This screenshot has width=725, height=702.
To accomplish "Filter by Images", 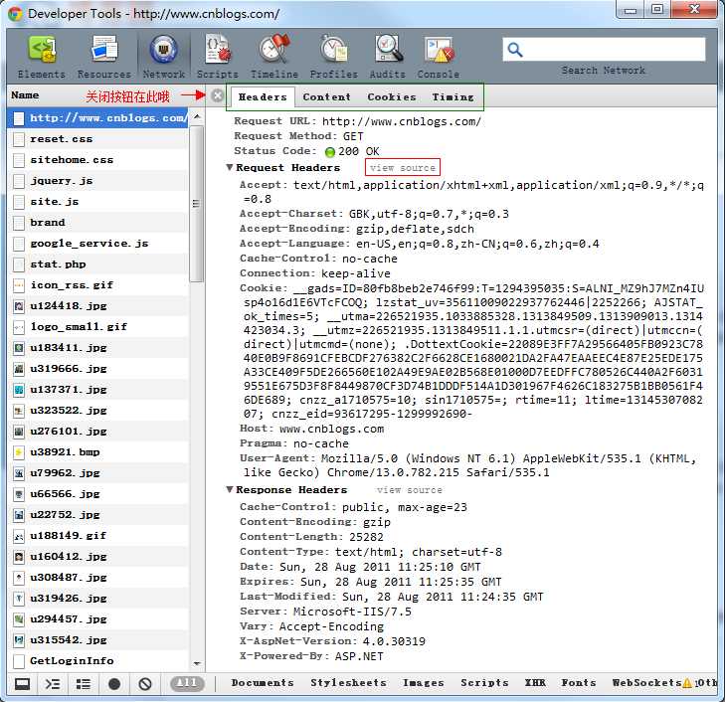I will coord(423,682).
